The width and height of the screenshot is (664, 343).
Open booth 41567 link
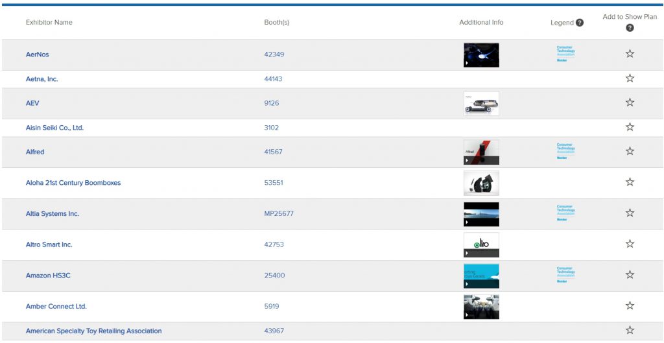[x=273, y=152]
